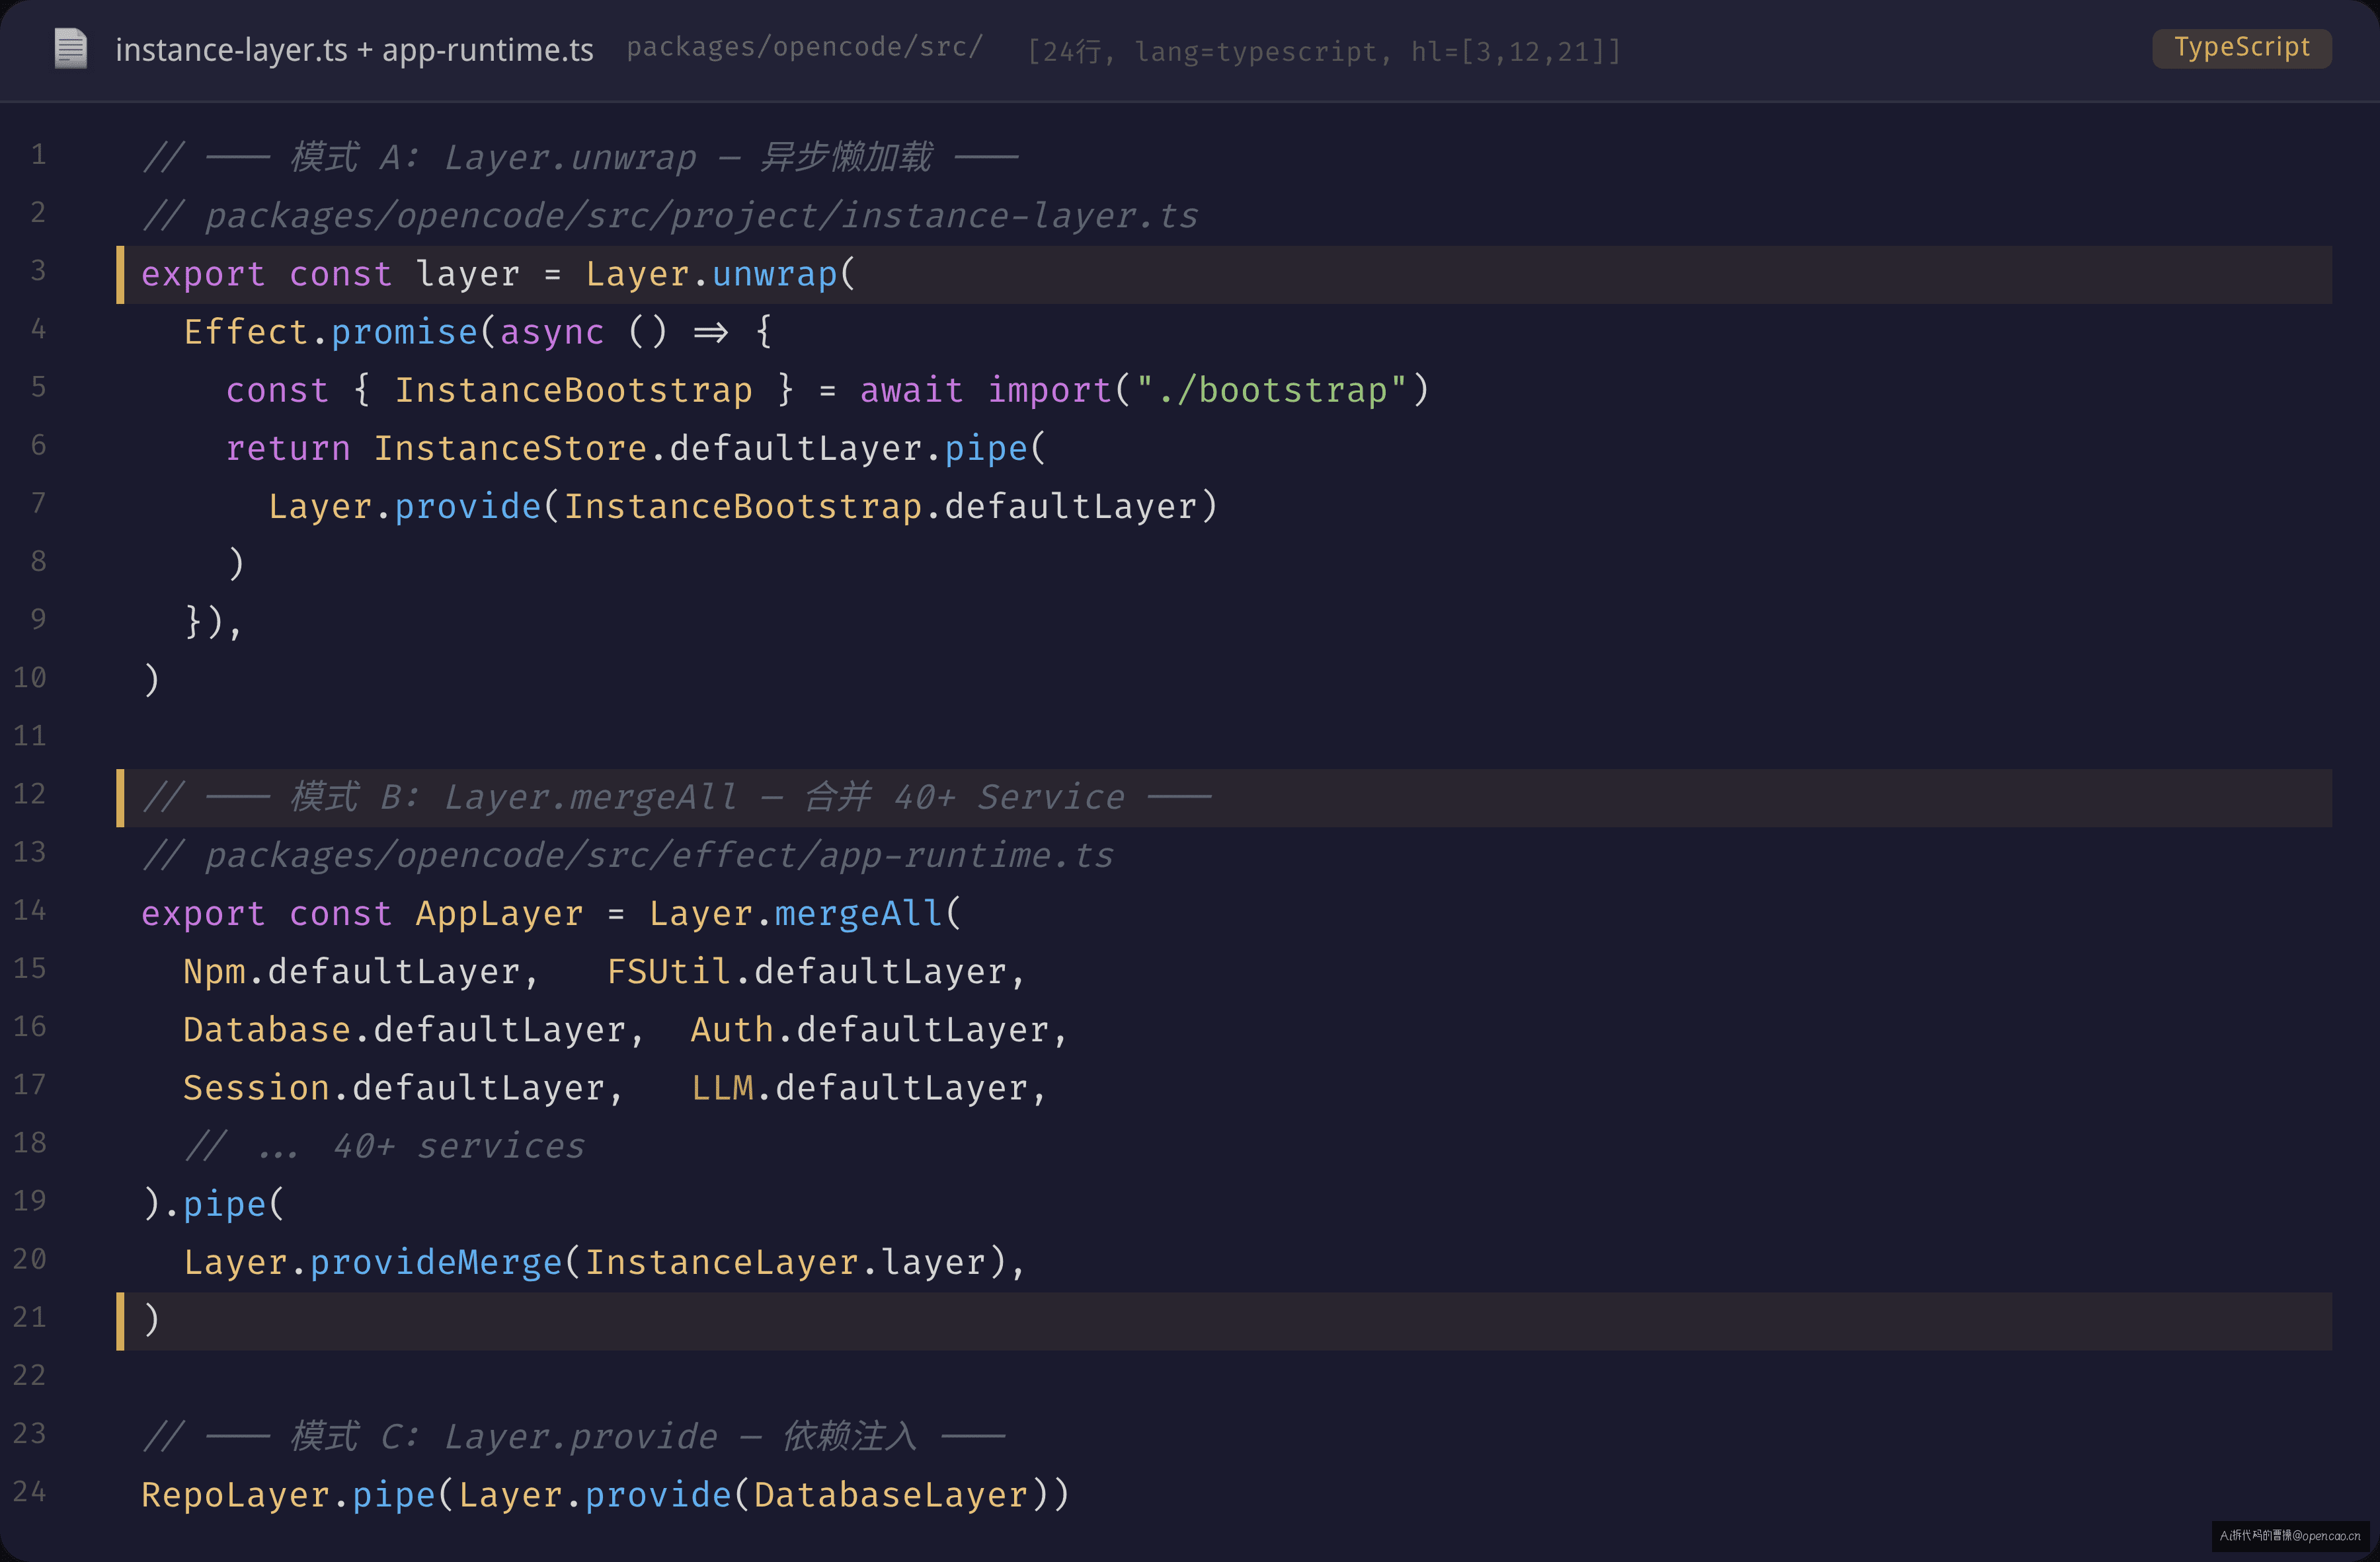Click Session.defaultLayer on line 17

coord(394,1088)
